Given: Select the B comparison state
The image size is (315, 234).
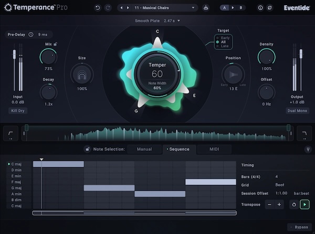Looking at the screenshot, I should tap(240, 8).
